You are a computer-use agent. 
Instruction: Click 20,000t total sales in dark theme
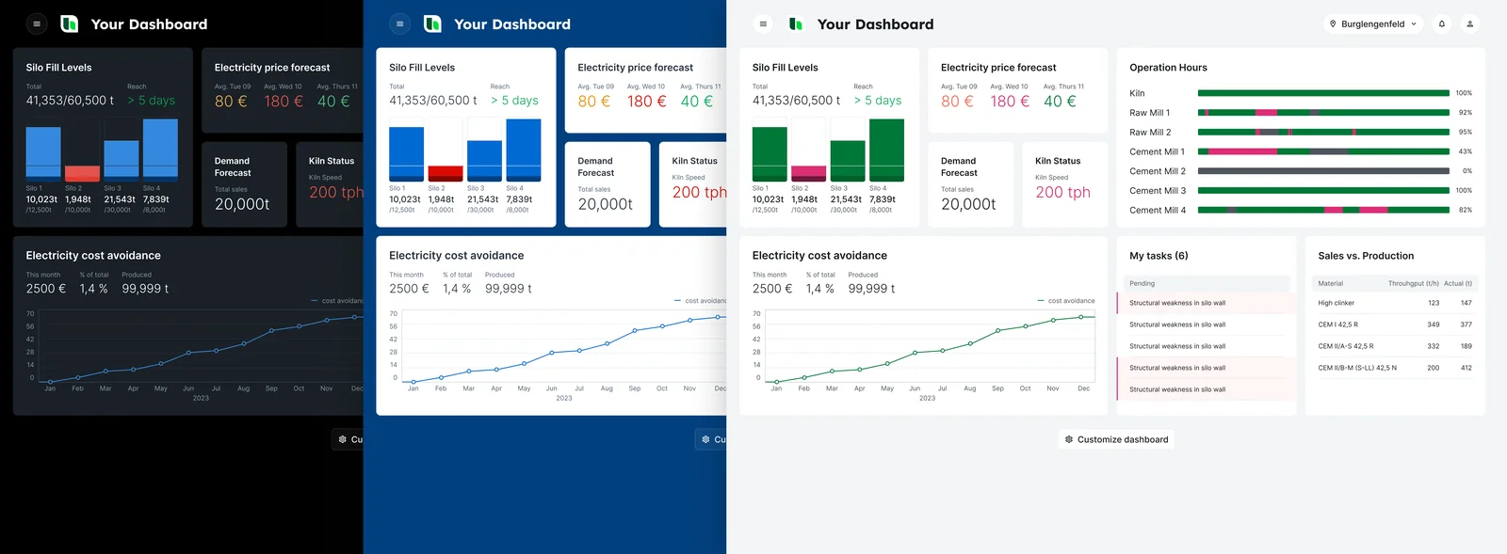(x=242, y=204)
